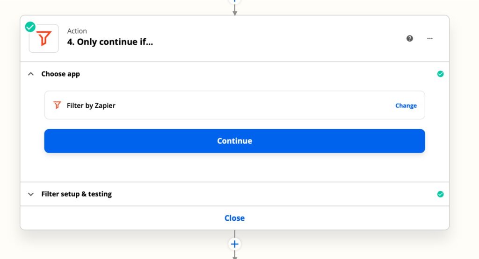479x259 pixels.
Task: Click the Choose app green status checkmark
Action: tap(440, 74)
